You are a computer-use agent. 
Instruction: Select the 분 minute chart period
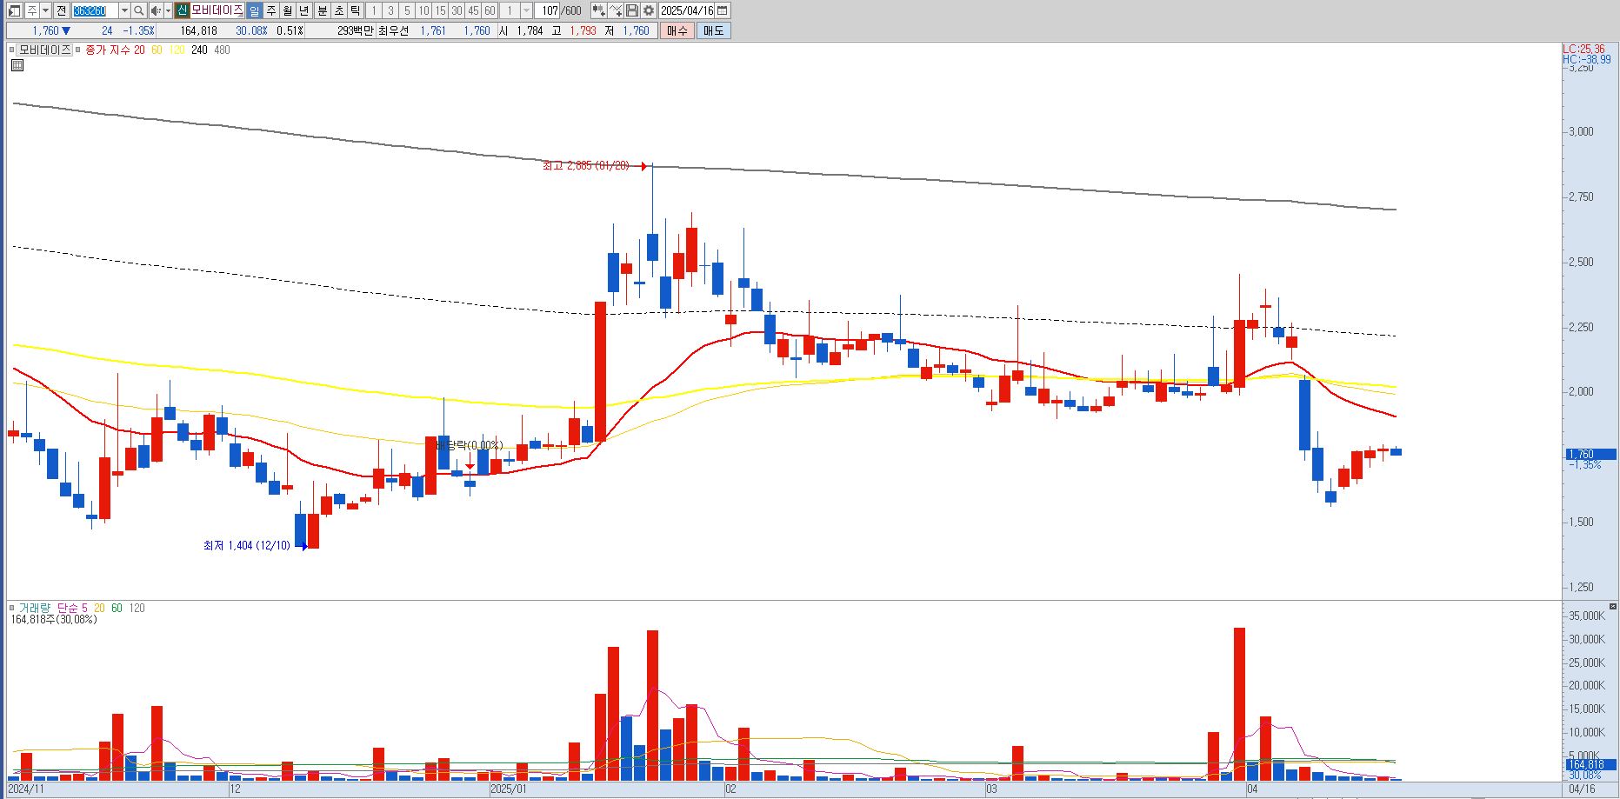pos(322,10)
